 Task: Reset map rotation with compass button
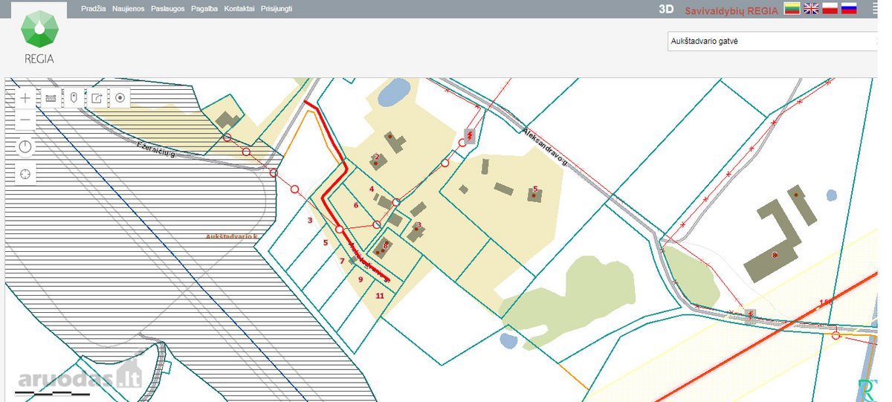pyautogui.click(x=26, y=146)
